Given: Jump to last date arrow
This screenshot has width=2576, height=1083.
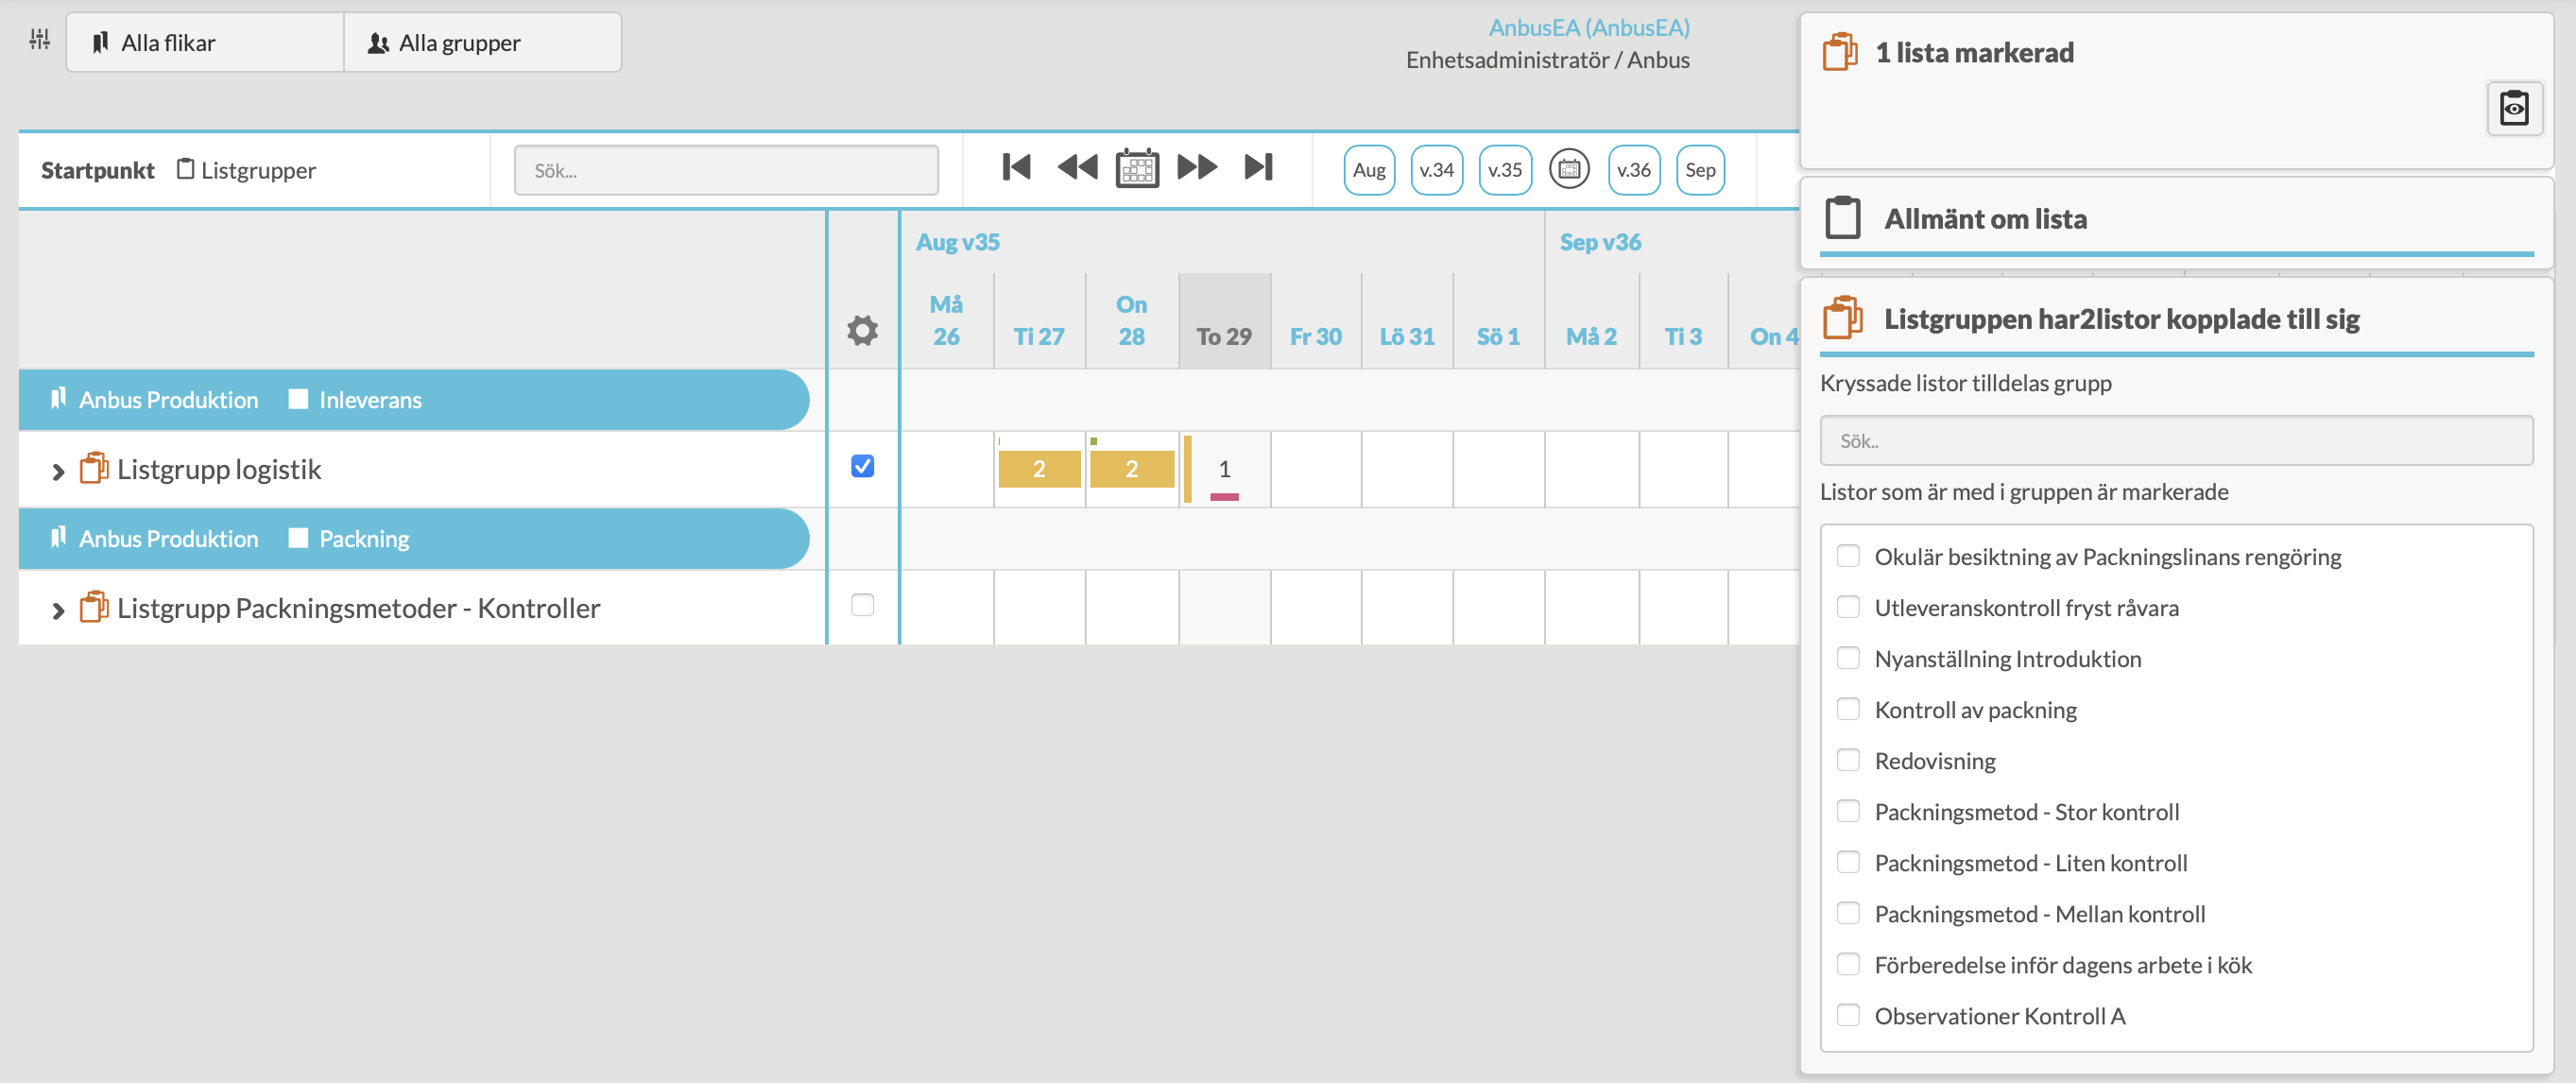Looking at the screenshot, I should click(1258, 167).
